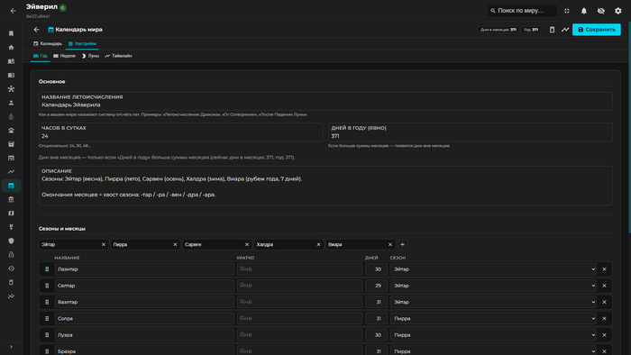Open the history clock icon in sidebar
Screen dimensions: 631x355
[x=11, y=269]
